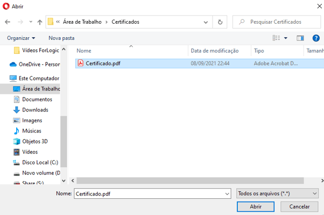This screenshot has height=215, width=324.
Task: Click the Imagens picture icon
Action: (17, 121)
